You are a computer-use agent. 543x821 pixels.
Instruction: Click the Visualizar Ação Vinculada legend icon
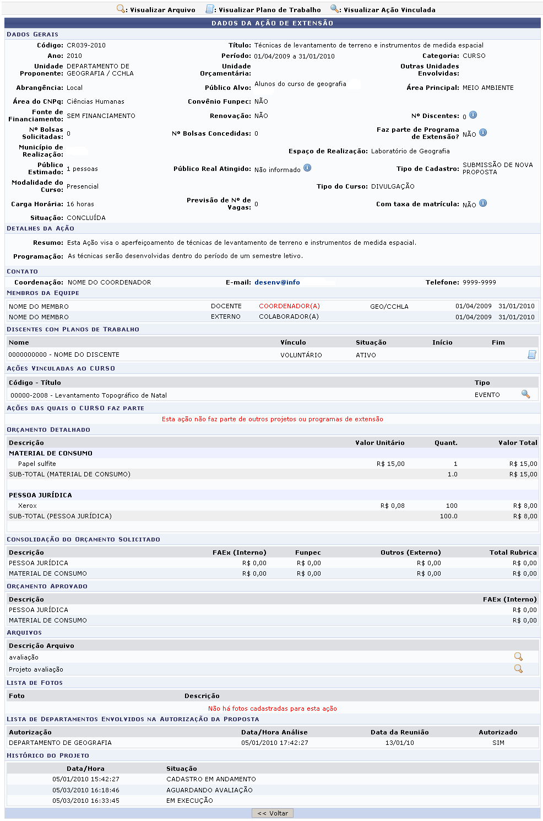pos(335,9)
